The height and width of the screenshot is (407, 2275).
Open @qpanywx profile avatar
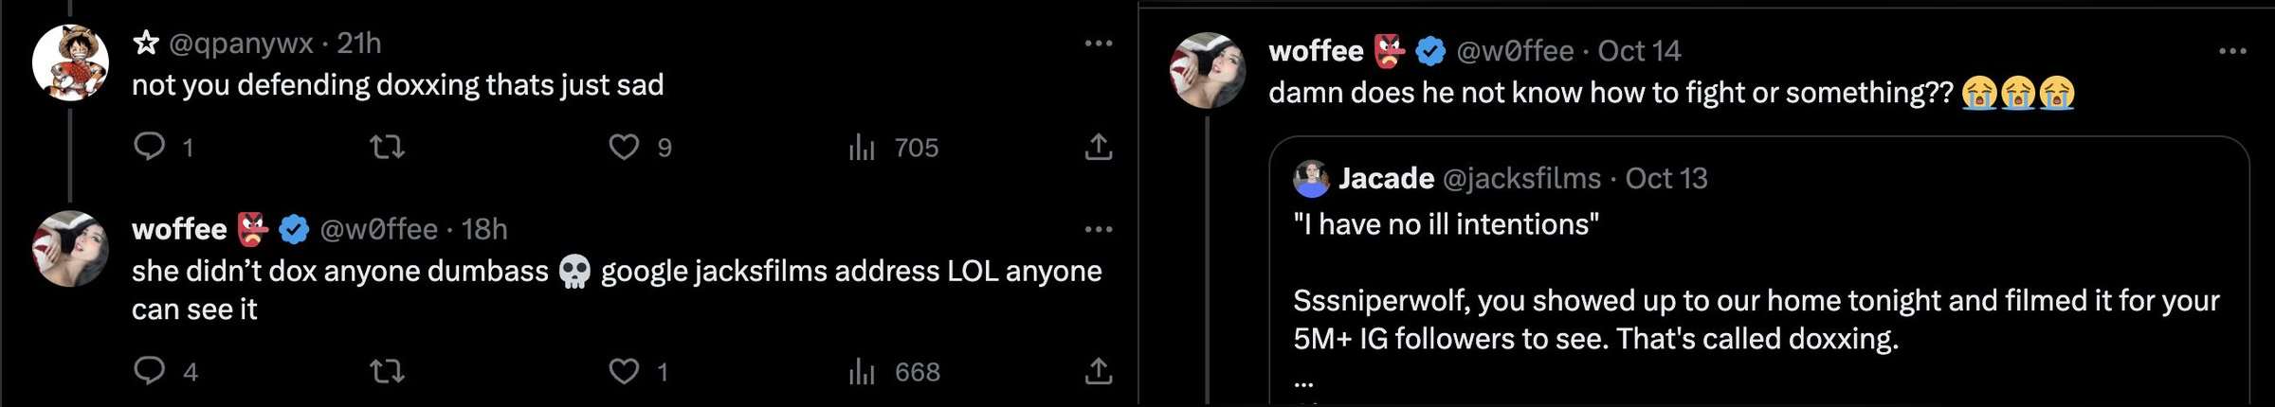[x=70, y=62]
